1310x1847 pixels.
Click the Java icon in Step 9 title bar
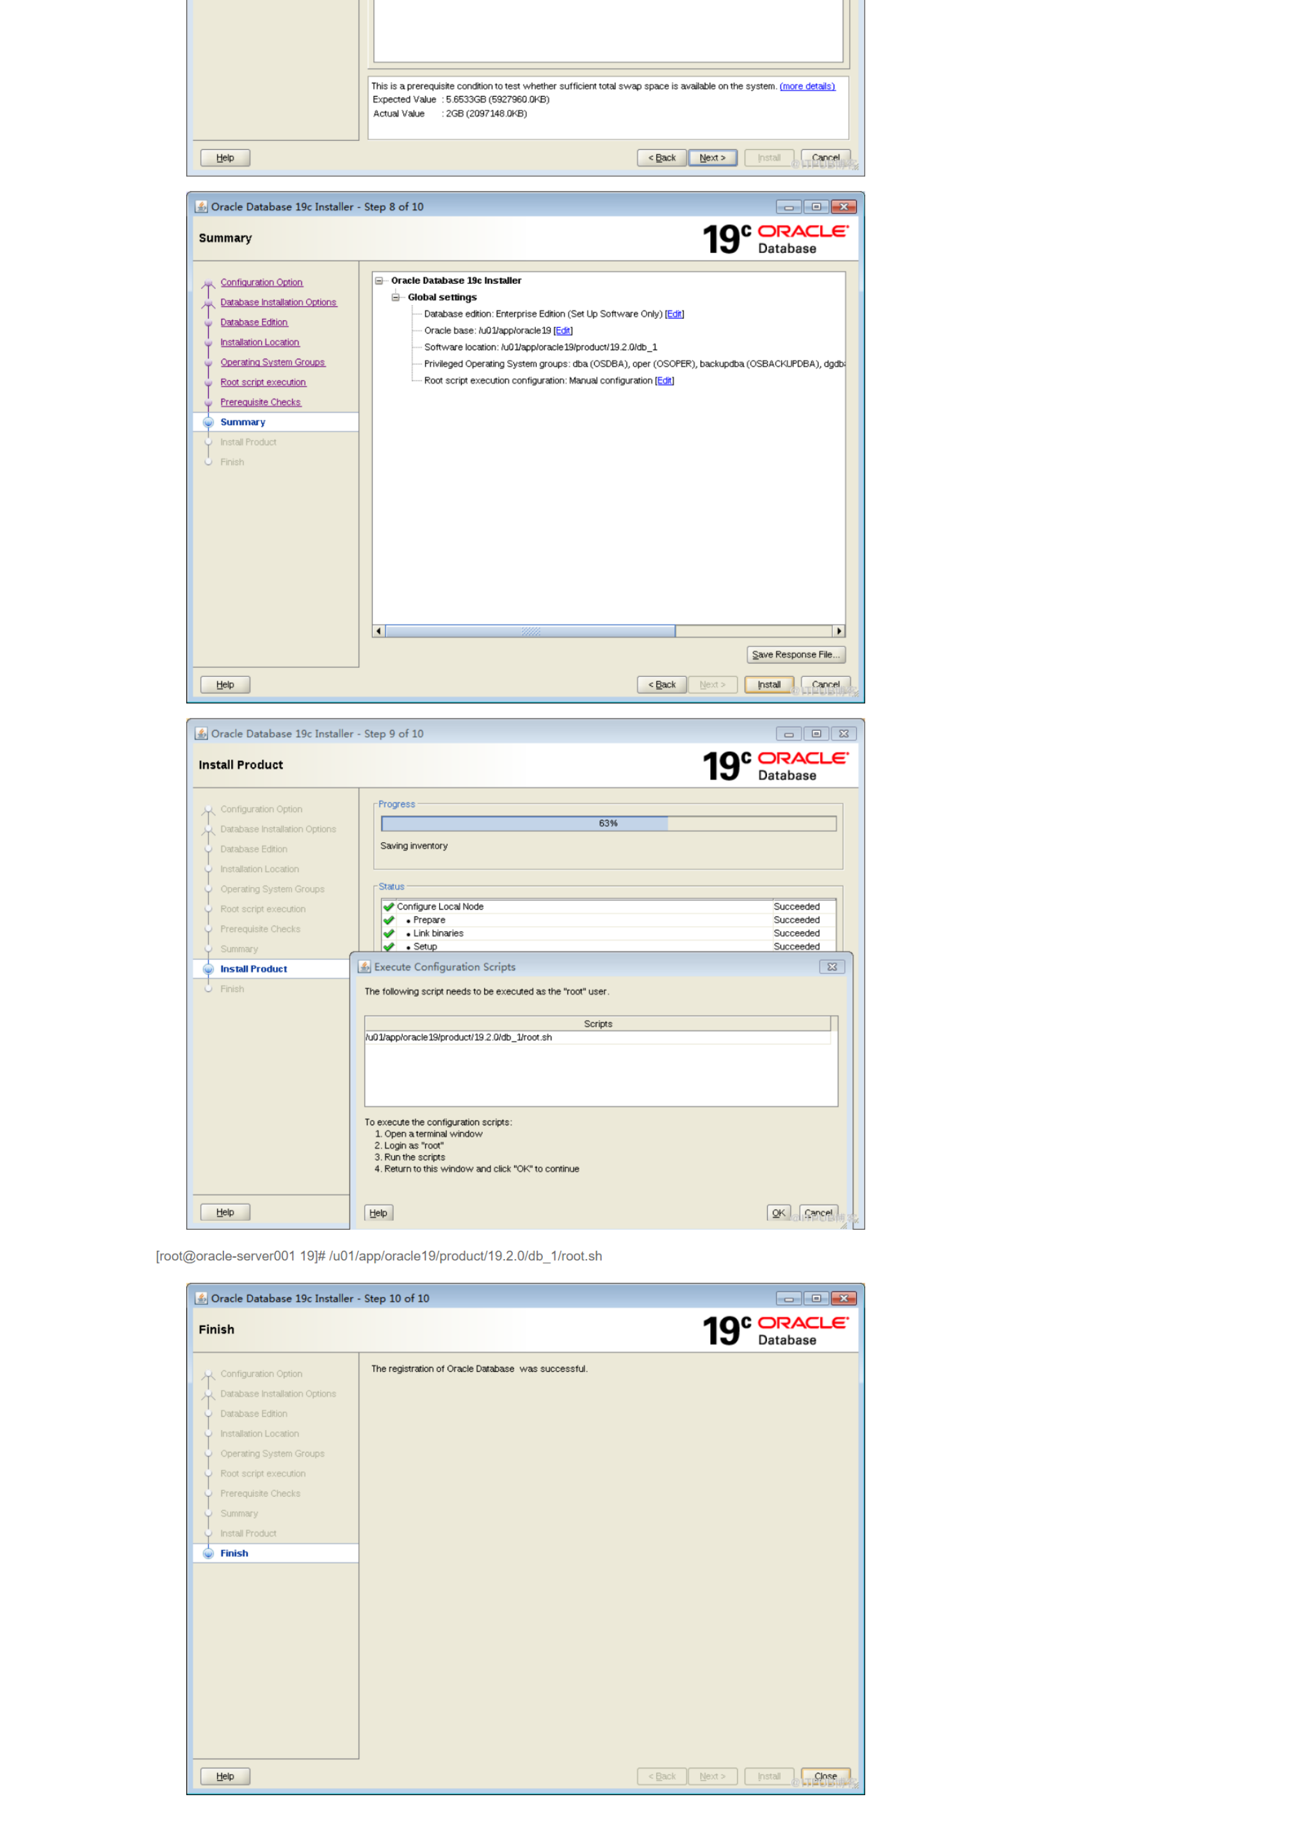(x=202, y=733)
